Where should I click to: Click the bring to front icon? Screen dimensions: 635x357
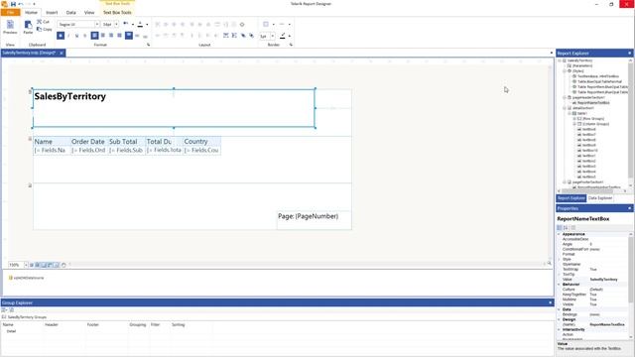point(243,36)
